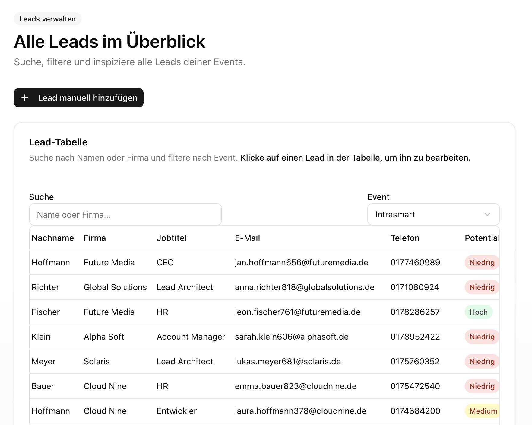Click the Hoch badge for Fischer
Screen dimensions: 532x425
[x=478, y=312]
